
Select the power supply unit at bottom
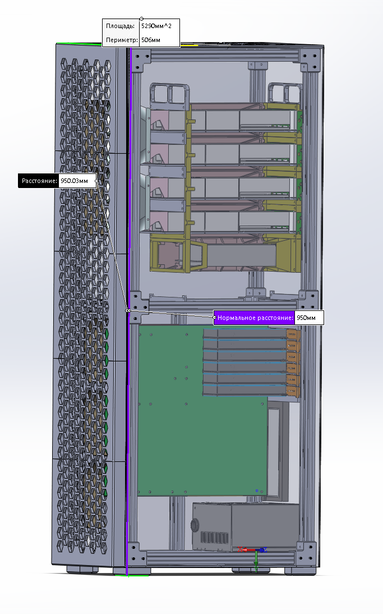pos(246,526)
